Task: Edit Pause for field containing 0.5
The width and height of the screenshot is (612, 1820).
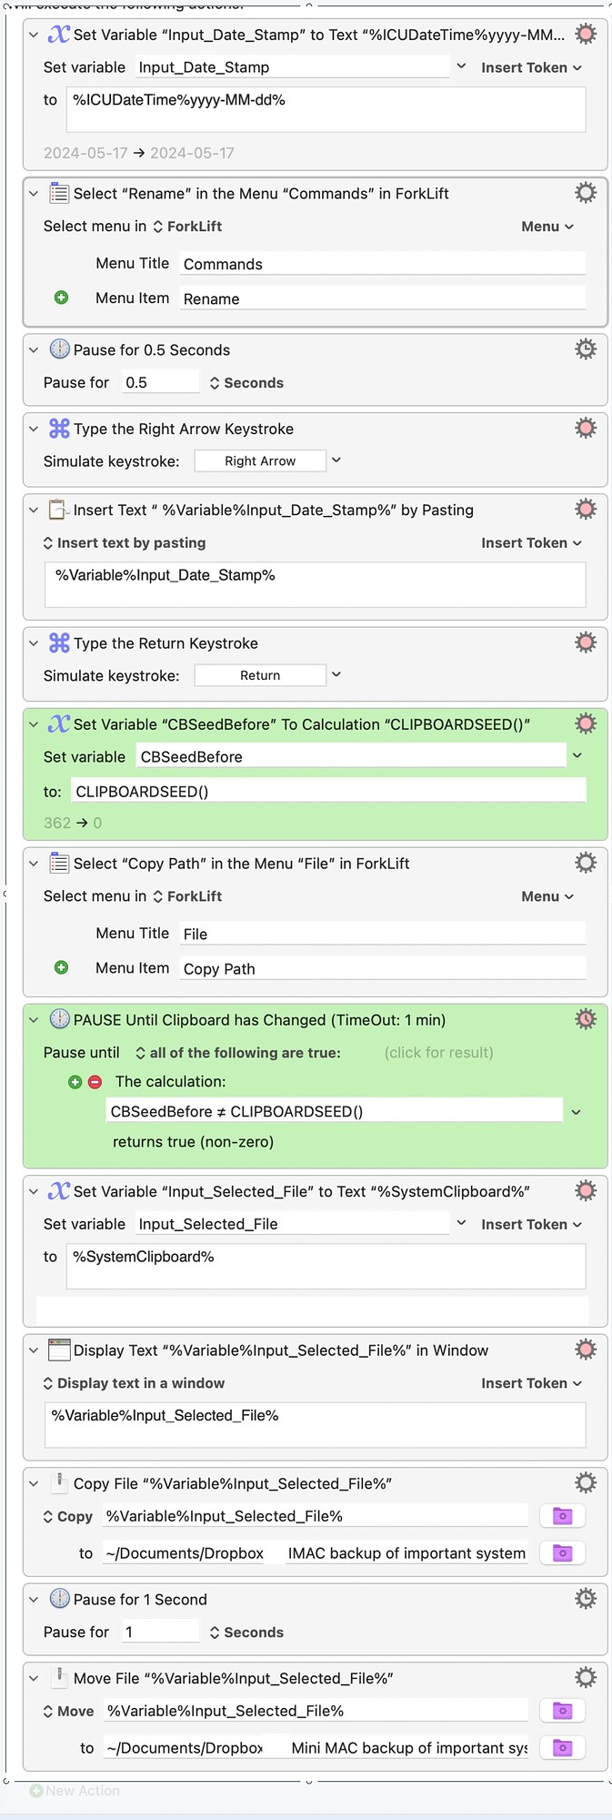Action: (x=160, y=382)
